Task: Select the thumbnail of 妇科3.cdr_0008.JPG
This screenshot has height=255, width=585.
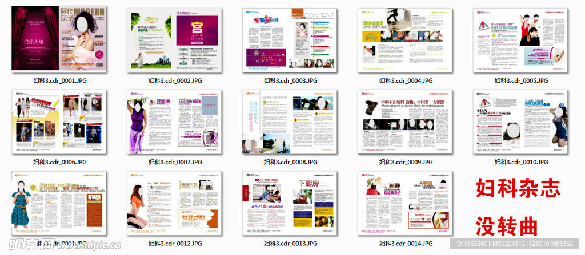Action: coord(290,122)
